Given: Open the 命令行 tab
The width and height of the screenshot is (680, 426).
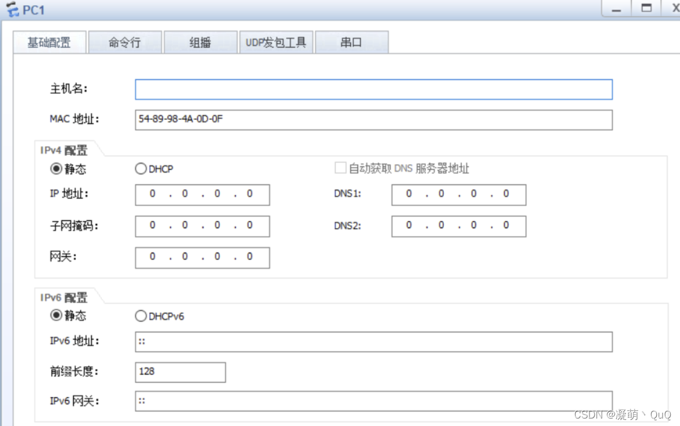Looking at the screenshot, I should (x=125, y=43).
